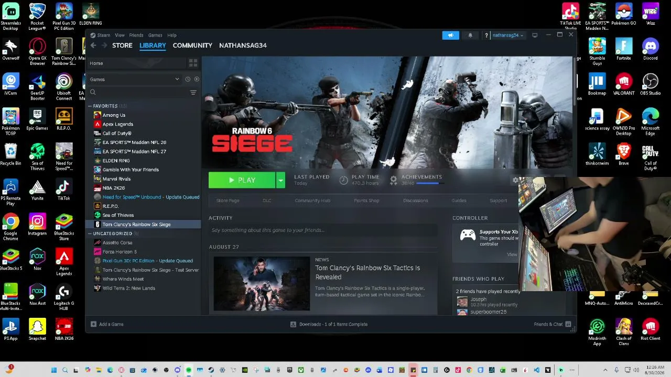Viewport: 671px width, 377px height.
Task: Open the Steam notifications bell
Action: pos(470,35)
